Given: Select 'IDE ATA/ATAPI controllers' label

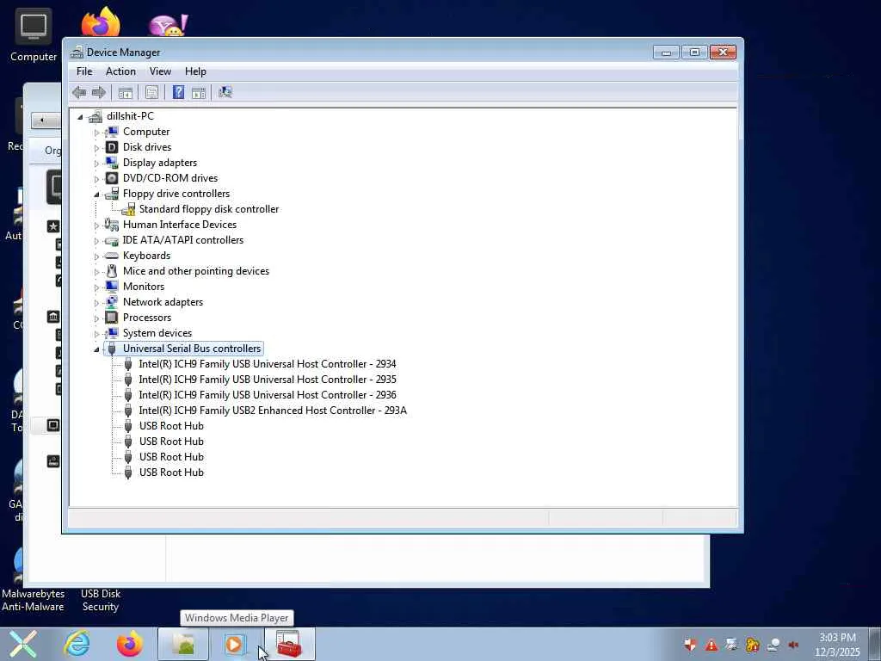Looking at the screenshot, I should (183, 240).
